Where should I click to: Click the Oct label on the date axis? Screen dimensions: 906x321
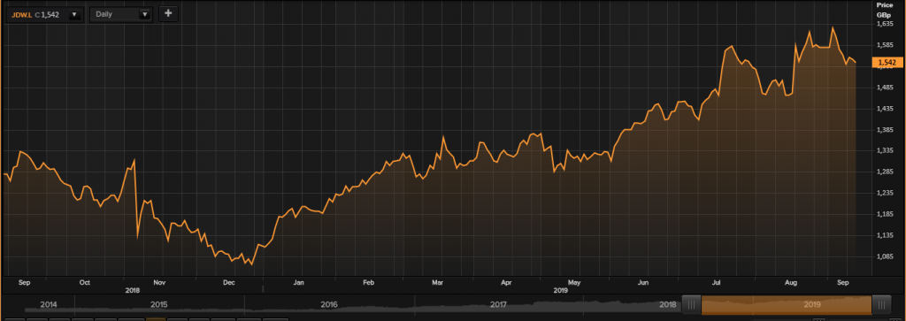pyautogui.click(x=84, y=283)
